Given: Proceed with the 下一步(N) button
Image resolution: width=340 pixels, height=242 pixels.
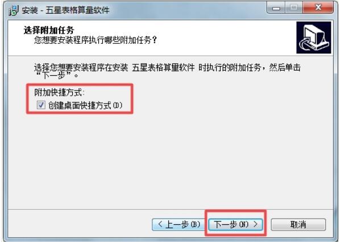Looking at the screenshot, I should pos(235,224).
